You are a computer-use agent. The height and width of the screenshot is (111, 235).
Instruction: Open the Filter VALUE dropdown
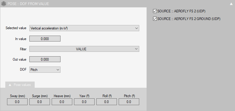coord(84,49)
